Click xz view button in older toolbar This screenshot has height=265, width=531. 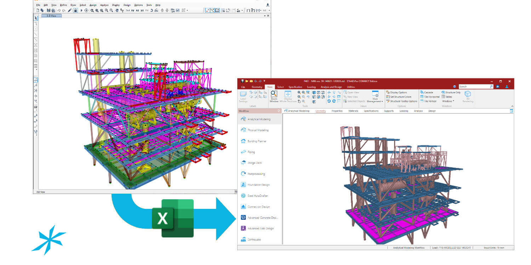coord(137,10)
